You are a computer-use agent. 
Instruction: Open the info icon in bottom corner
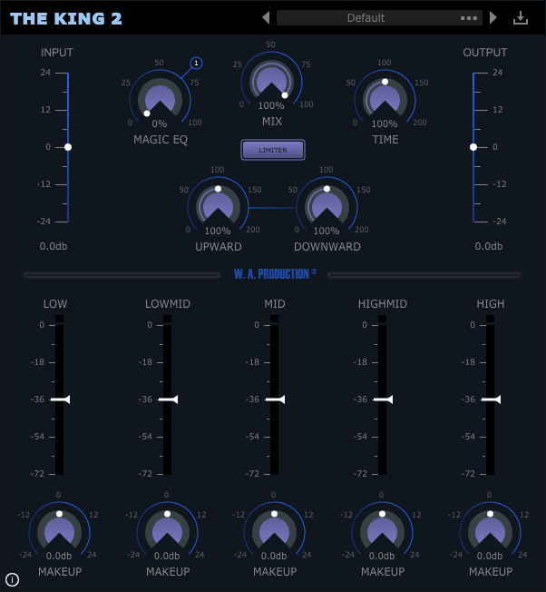[x=12, y=579]
